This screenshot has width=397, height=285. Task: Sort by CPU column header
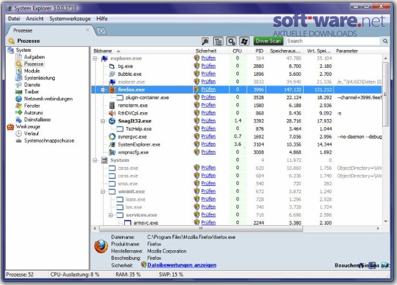[237, 51]
